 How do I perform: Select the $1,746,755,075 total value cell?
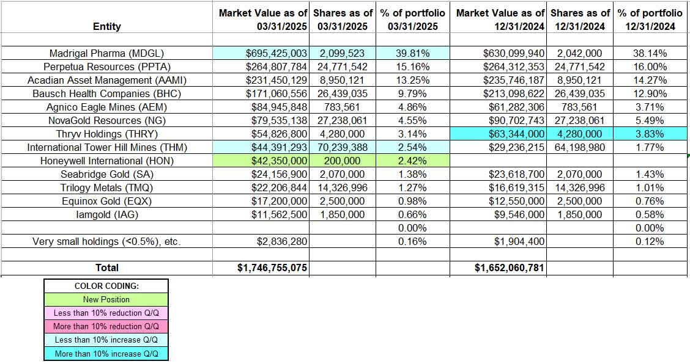point(268,268)
